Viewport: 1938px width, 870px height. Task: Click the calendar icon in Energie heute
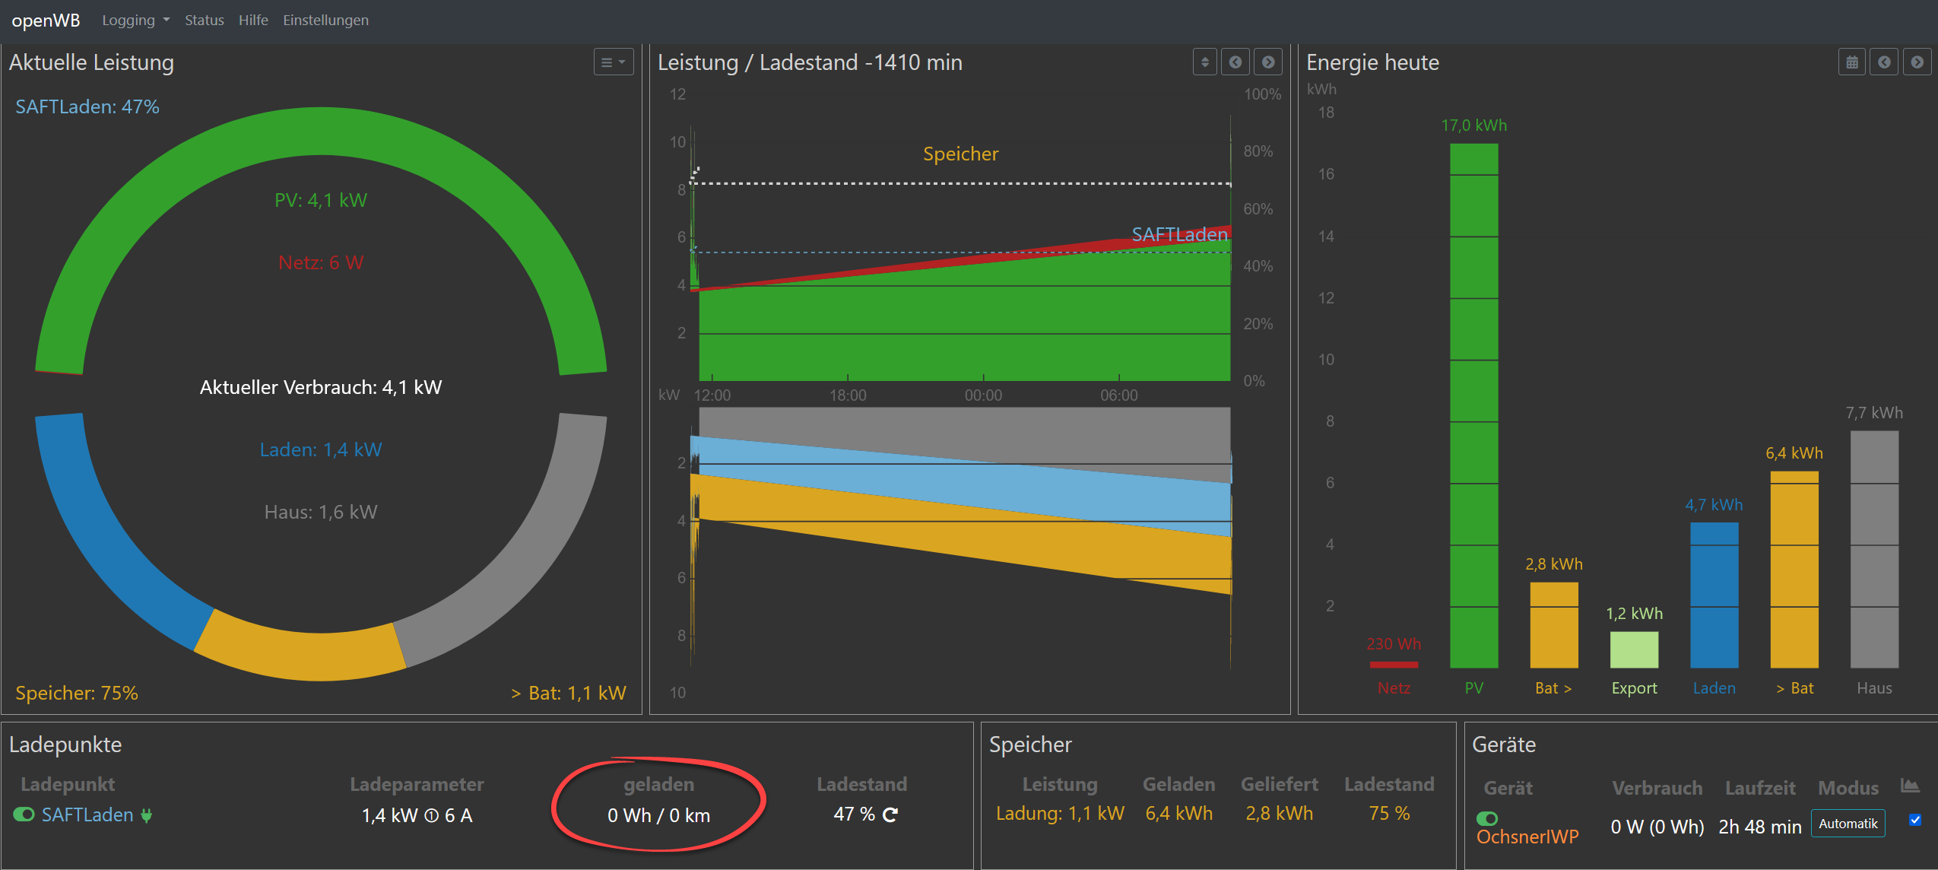click(x=1851, y=62)
